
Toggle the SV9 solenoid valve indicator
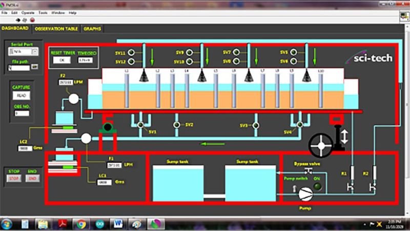(189, 53)
